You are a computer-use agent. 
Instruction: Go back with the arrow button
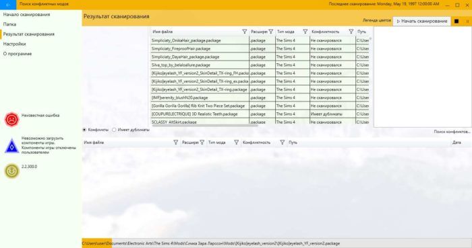click(x=8, y=5)
